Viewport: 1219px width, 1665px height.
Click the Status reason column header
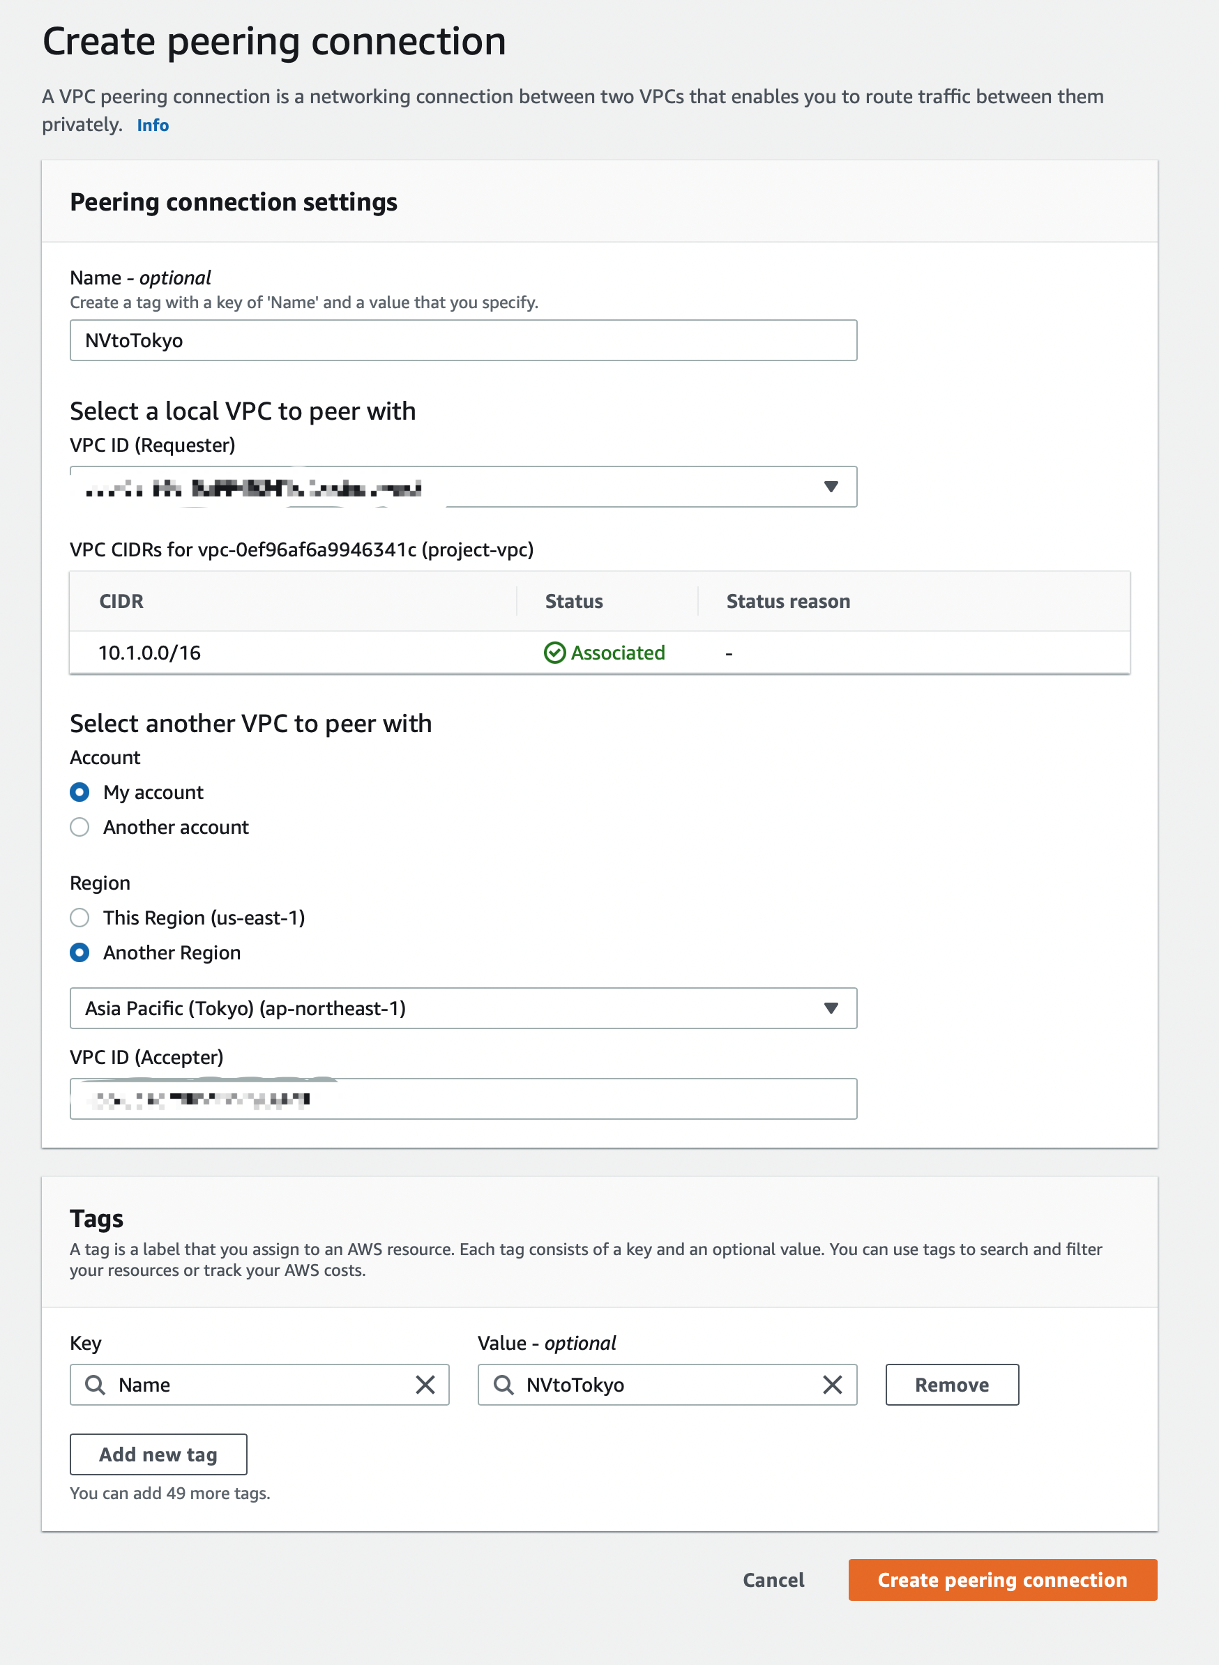coord(787,601)
